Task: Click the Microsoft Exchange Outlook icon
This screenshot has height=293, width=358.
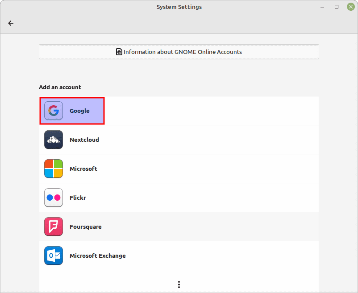Action: coord(54,256)
